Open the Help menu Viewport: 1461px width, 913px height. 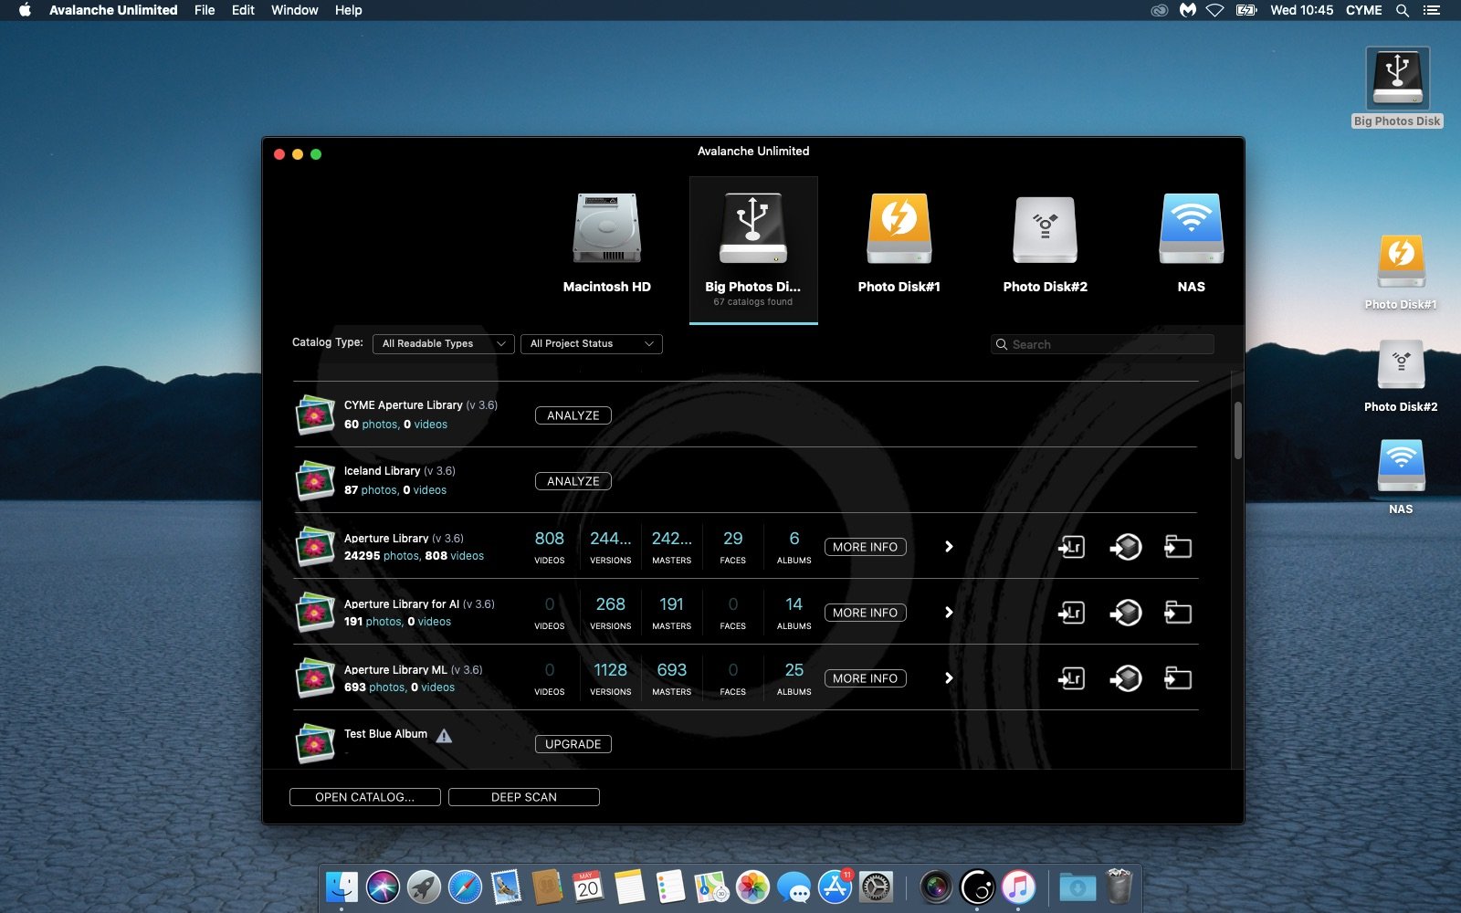tap(348, 10)
